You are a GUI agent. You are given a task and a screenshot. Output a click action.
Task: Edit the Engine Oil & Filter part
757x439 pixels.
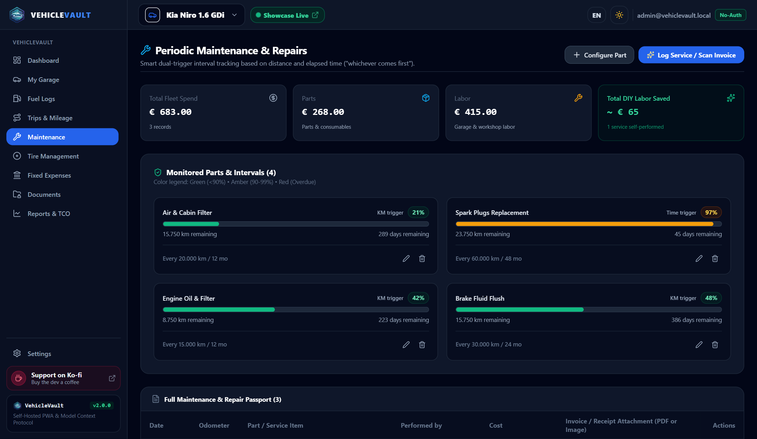[x=406, y=344]
